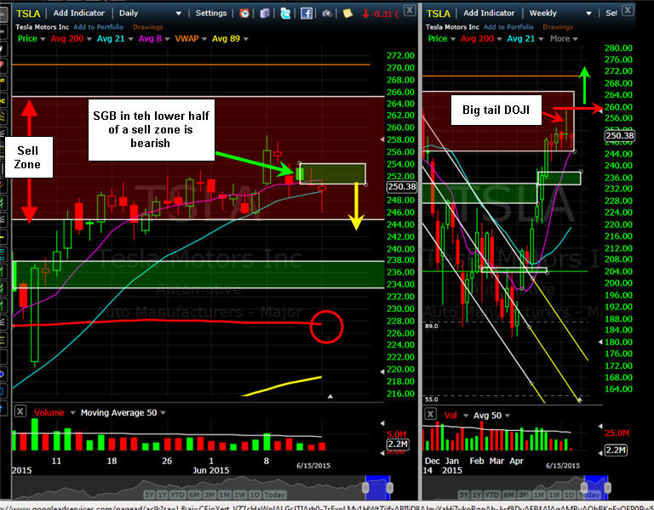Select YTD range on daily chart

pos(178,495)
